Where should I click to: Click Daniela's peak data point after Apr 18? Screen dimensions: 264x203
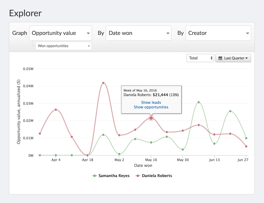(103, 83)
